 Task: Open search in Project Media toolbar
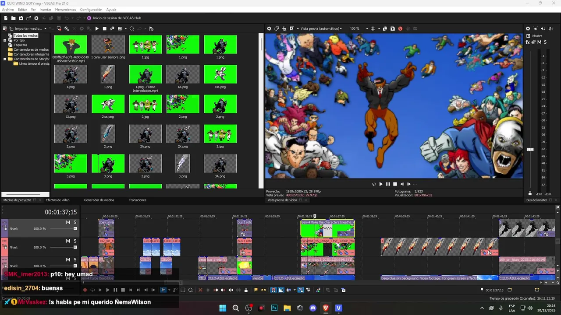click(131, 28)
